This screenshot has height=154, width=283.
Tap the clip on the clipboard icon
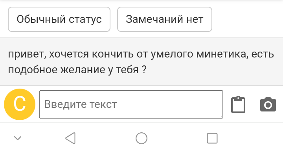[x=238, y=99]
